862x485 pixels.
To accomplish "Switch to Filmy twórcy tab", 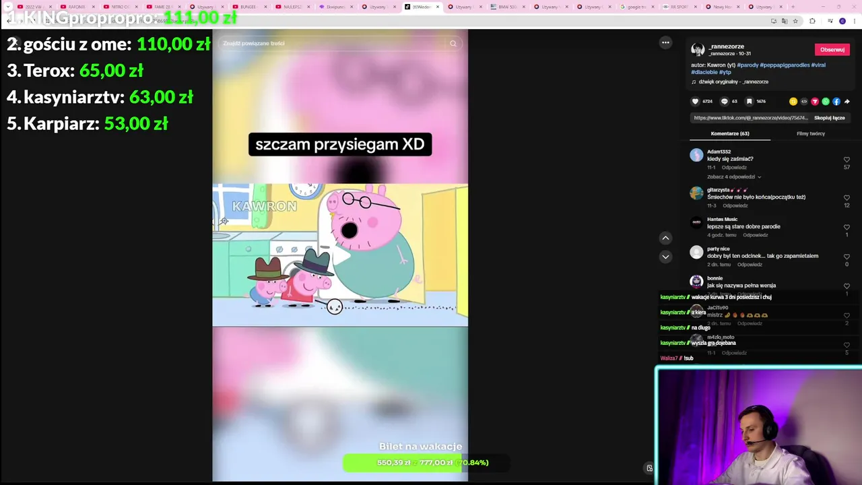I will pyautogui.click(x=811, y=133).
